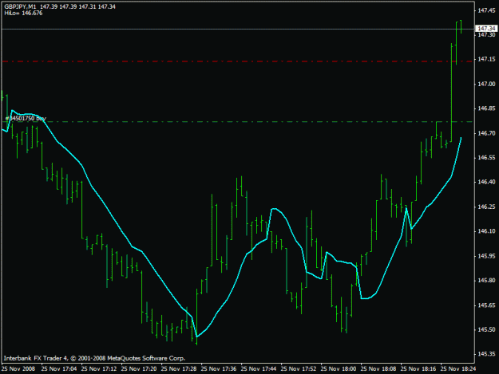Click the 145.80 price scale label
Screen dimensions: 499x374
point(486,281)
